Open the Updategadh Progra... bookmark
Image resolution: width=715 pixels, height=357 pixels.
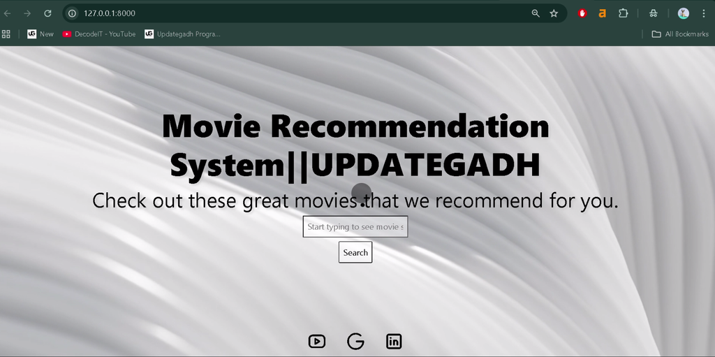click(182, 34)
